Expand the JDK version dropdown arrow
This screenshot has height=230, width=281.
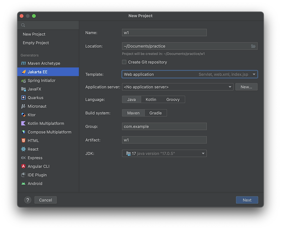203,153
